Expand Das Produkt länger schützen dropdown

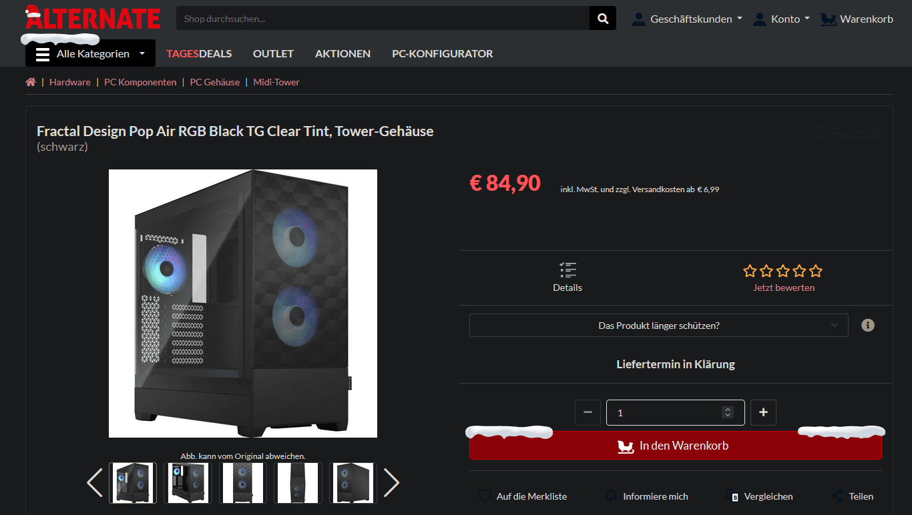659,326
